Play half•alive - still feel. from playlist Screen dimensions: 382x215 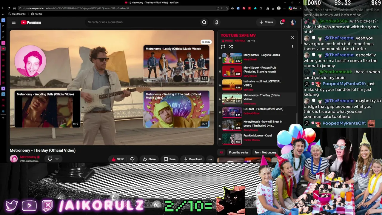pyautogui.click(x=257, y=85)
